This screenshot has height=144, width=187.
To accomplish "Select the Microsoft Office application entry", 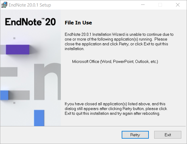I will tap(115, 61).
